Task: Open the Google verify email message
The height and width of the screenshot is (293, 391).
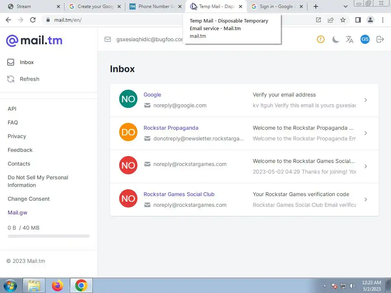Action: (x=244, y=100)
